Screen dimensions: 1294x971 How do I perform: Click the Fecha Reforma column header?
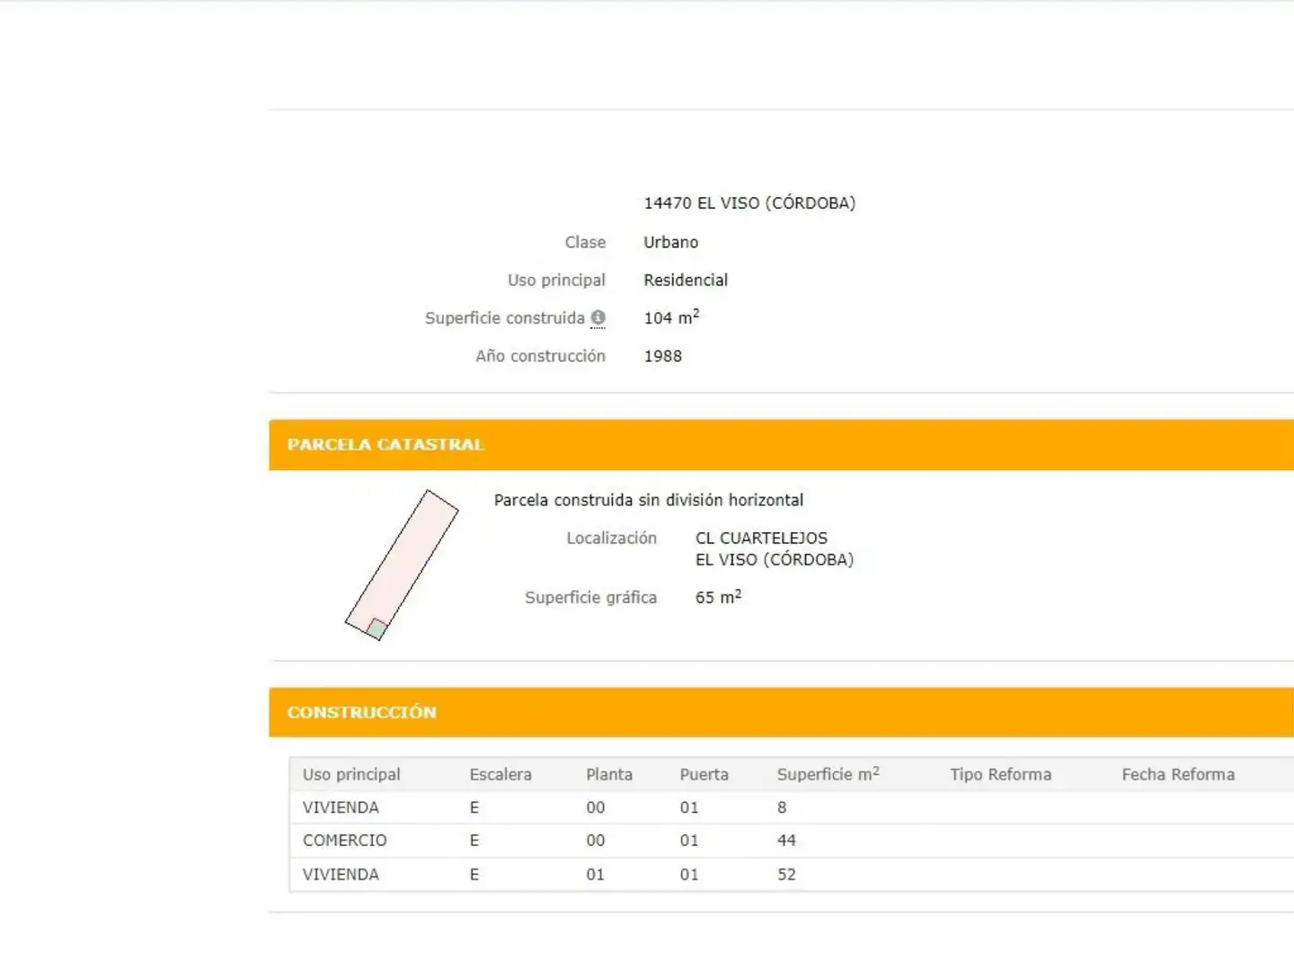(x=1178, y=774)
